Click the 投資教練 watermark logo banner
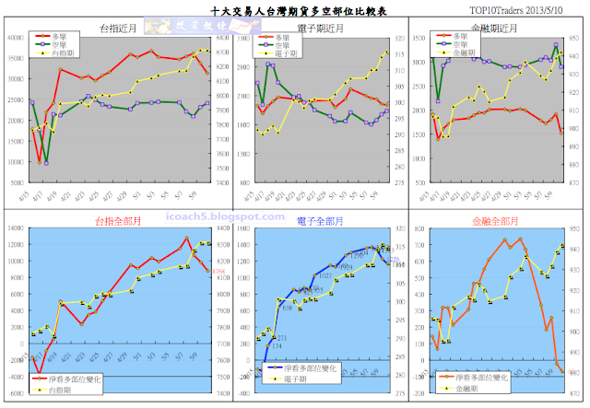This screenshot has width=590, height=408. point(203,26)
